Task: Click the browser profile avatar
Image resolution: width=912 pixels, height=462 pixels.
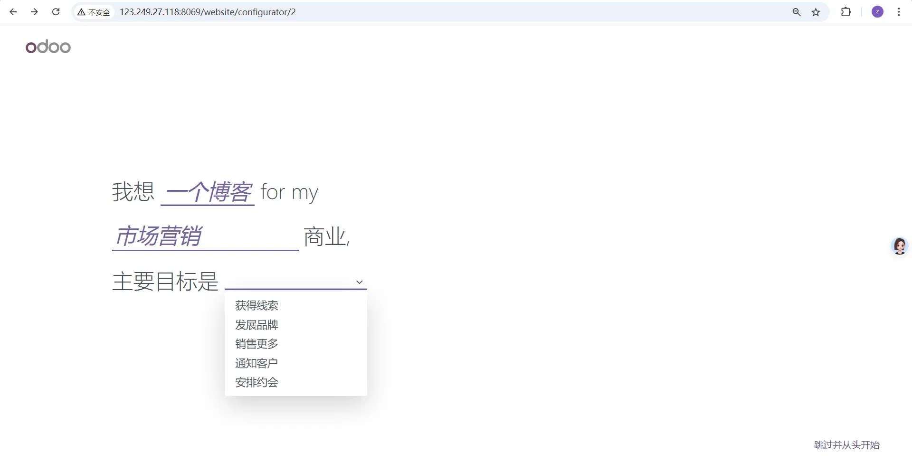Action: 877,12
